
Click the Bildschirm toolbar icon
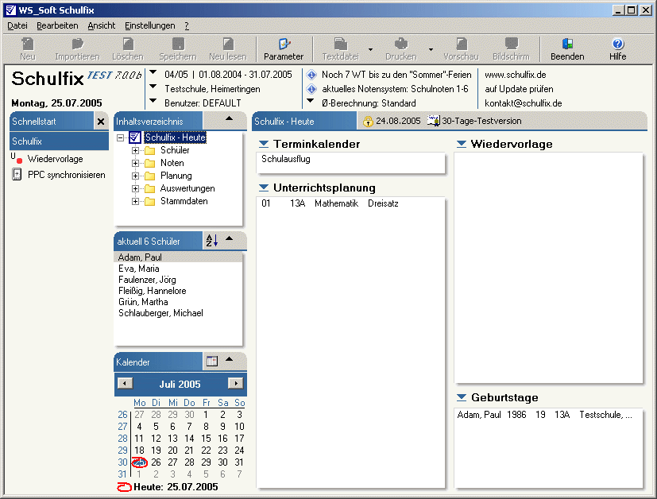511,44
